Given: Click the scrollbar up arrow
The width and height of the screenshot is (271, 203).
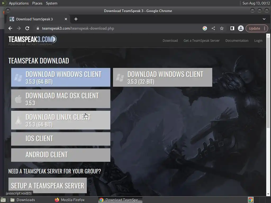Looking at the screenshot, I should pos(268,35).
